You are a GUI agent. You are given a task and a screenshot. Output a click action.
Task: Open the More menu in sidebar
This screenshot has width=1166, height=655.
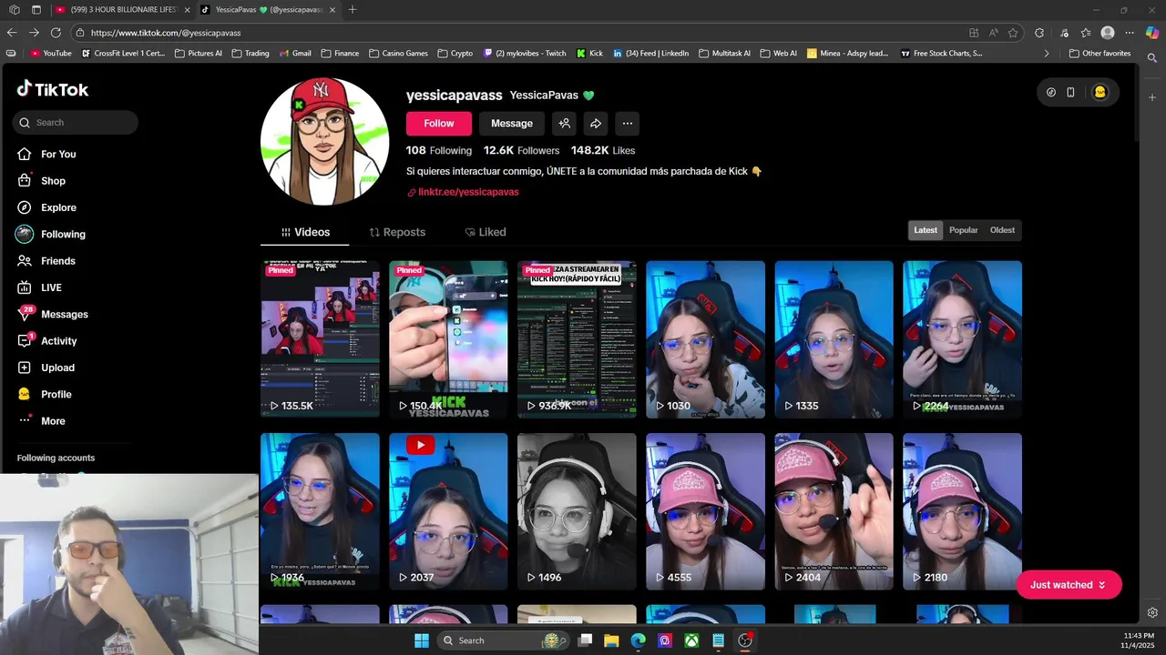(x=41, y=421)
